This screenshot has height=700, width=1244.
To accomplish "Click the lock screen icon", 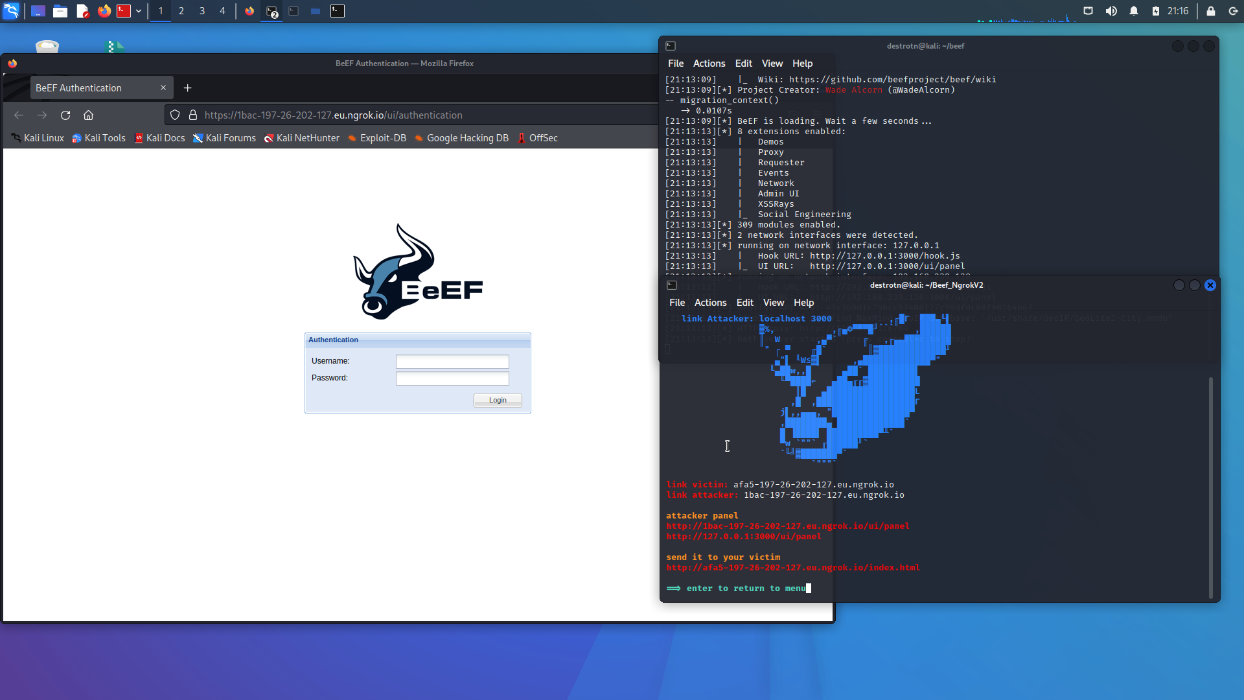I will pos(1211,11).
